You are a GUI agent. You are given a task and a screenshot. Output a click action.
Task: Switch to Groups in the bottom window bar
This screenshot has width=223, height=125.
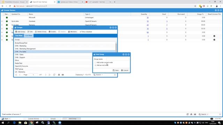53,119
